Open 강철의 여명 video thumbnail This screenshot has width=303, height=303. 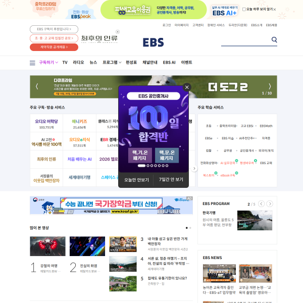point(47,246)
